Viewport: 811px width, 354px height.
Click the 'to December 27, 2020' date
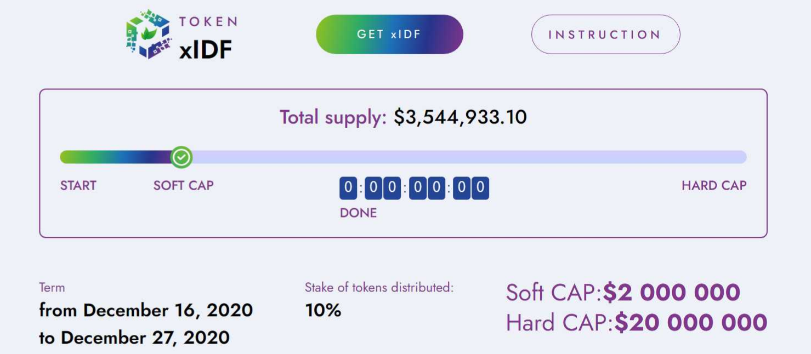134,338
